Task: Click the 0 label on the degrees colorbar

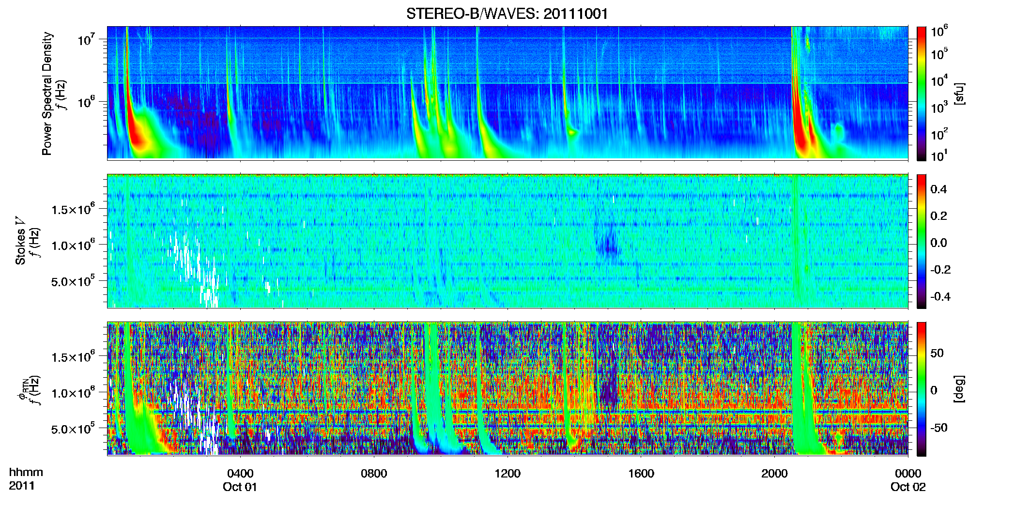Action: (x=934, y=390)
